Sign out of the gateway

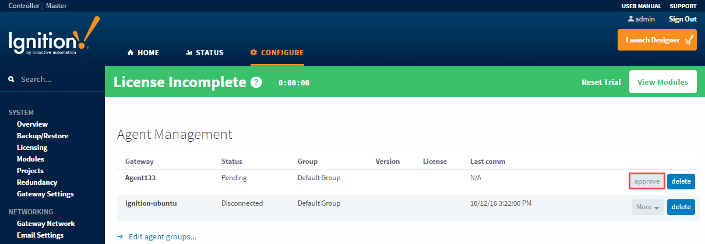pyautogui.click(x=682, y=19)
